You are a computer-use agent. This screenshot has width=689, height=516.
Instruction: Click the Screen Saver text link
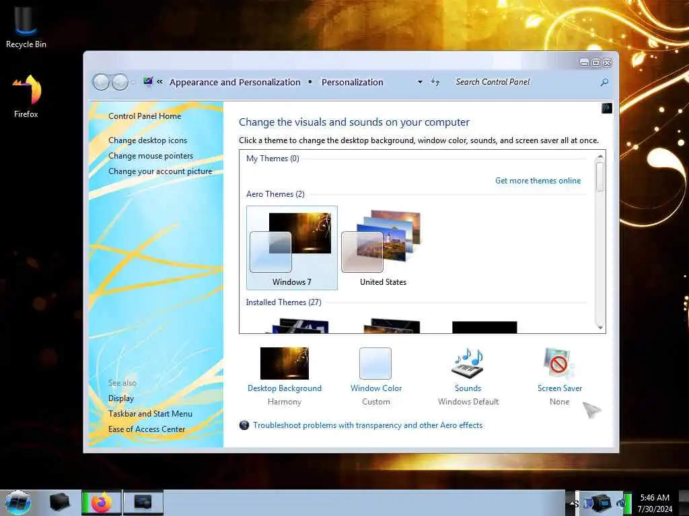tap(559, 388)
